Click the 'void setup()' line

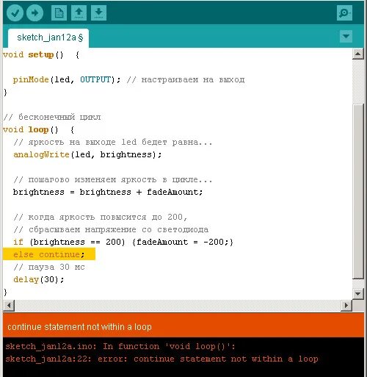(41, 54)
